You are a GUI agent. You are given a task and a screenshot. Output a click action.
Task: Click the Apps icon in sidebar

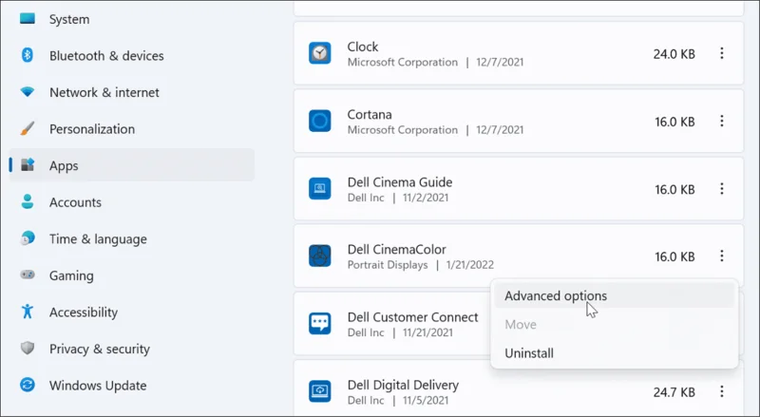(x=28, y=165)
